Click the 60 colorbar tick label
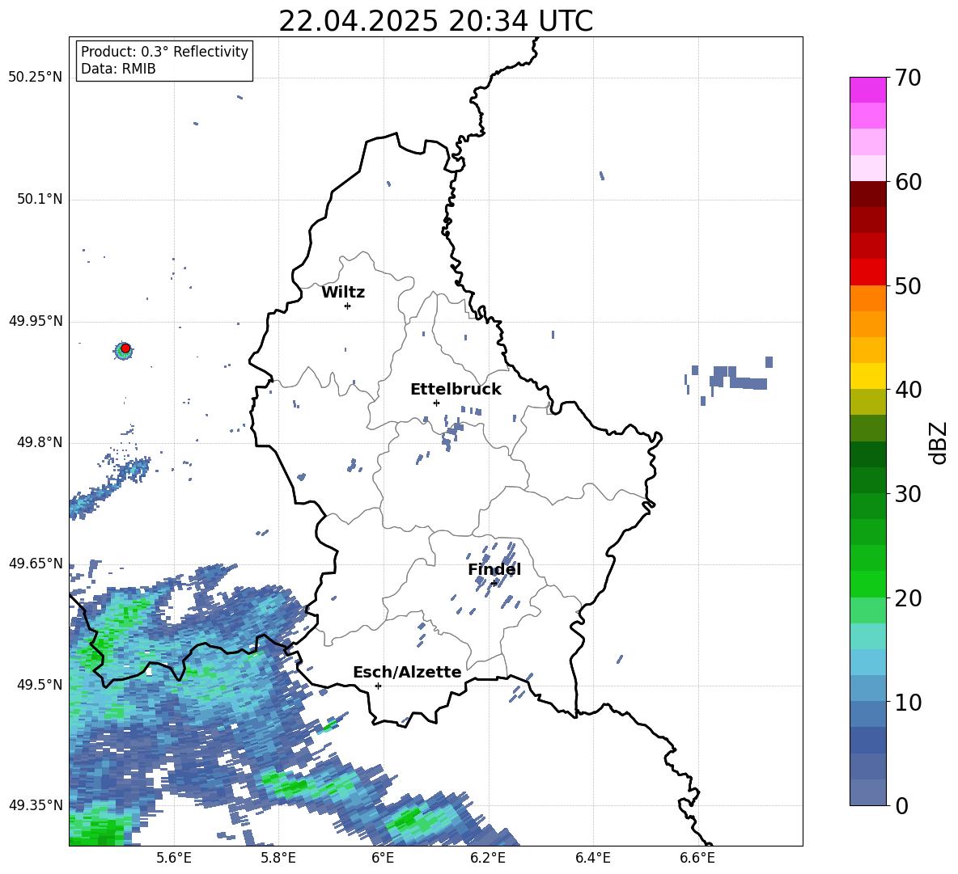 [x=908, y=182]
